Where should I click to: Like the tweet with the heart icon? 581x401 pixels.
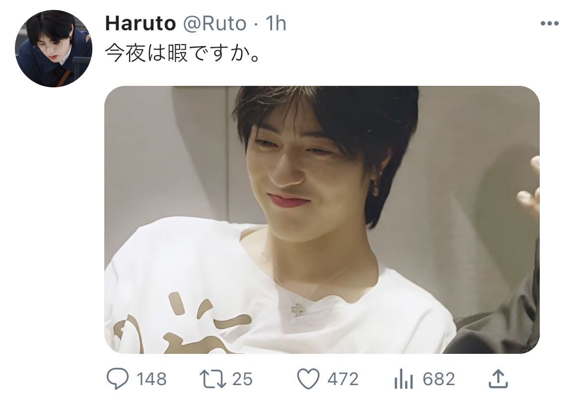pos(308,379)
